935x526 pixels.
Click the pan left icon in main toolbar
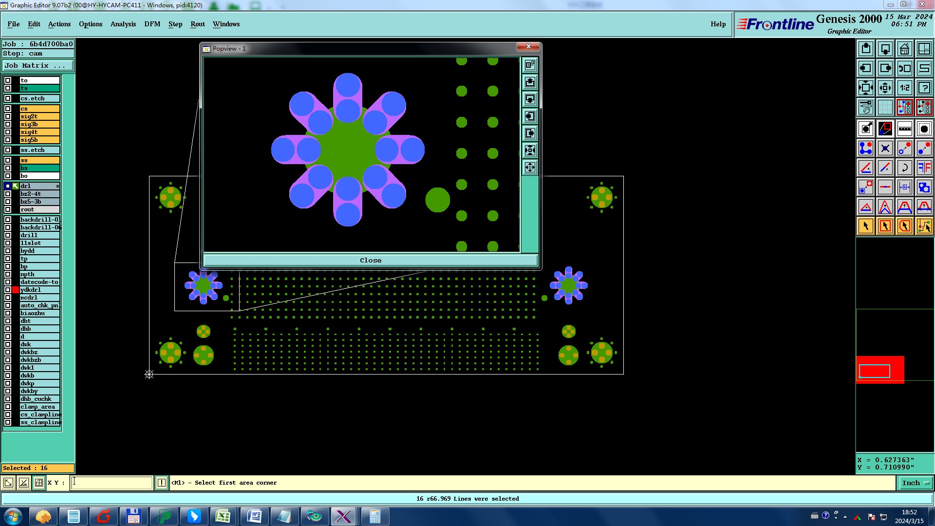click(866, 68)
